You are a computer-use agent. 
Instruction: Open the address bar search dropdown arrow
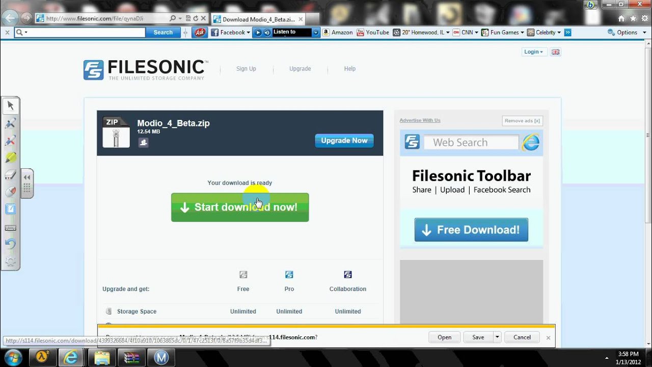[180, 18]
